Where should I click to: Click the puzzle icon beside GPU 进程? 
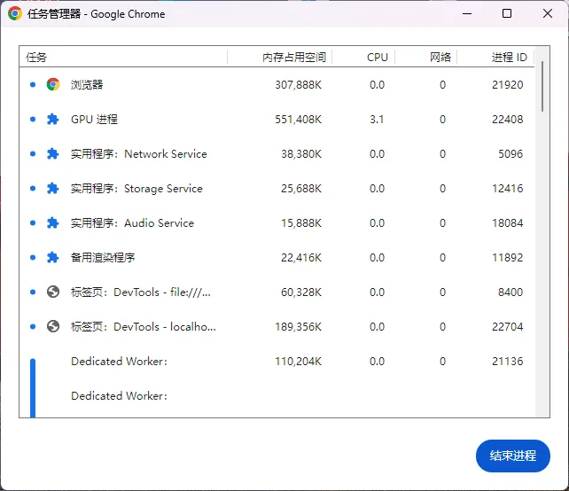(x=53, y=119)
